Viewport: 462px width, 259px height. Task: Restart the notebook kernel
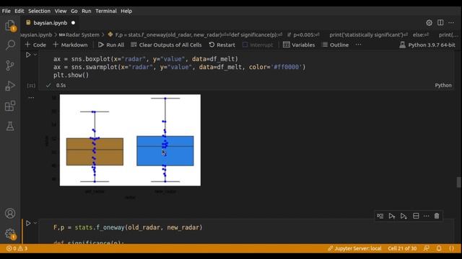coord(222,45)
